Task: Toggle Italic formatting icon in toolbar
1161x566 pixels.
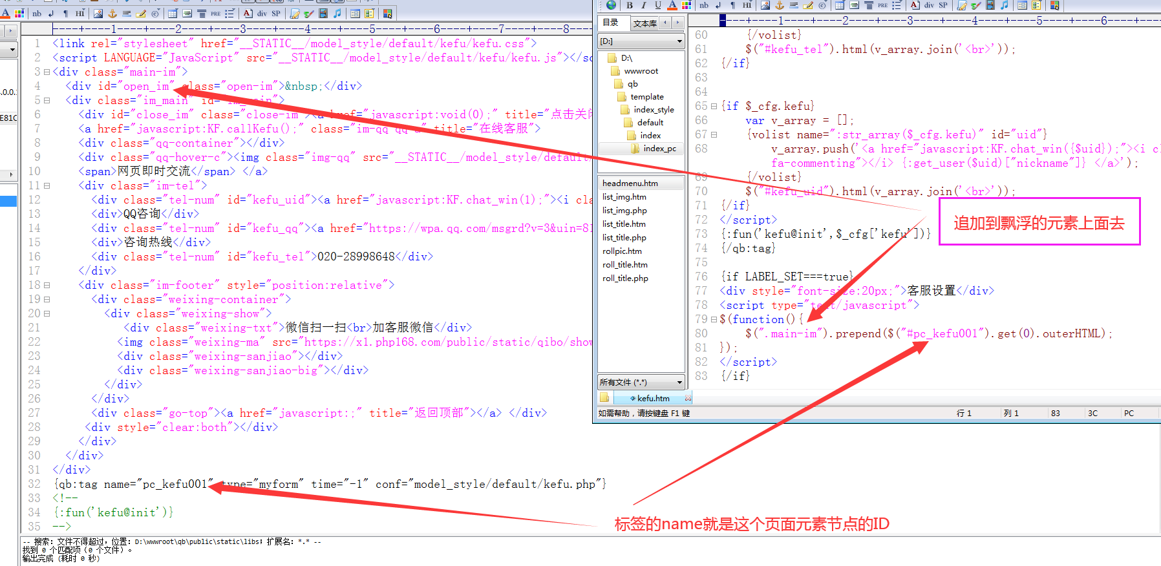Action: click(x=643, y=5)
